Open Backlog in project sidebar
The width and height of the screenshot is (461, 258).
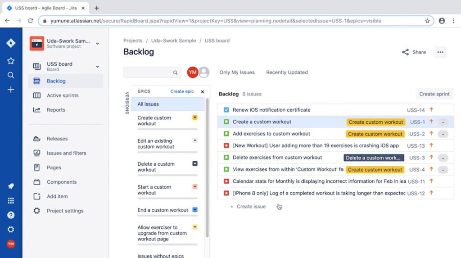pyautogui.click(x=66, y=81)
